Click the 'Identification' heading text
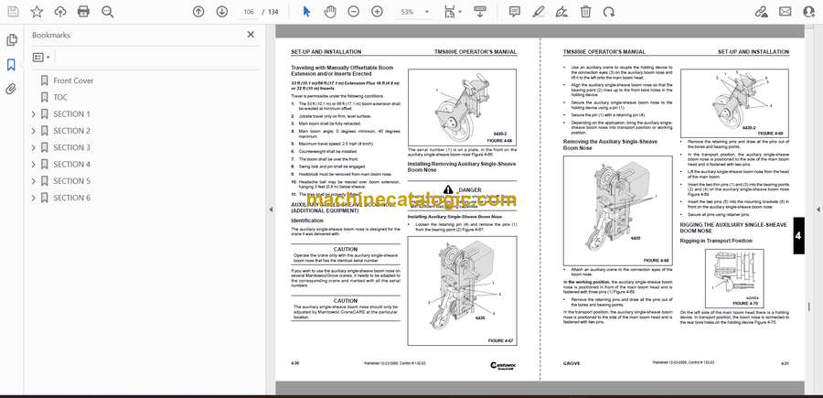The height and width of the screenshot is (398, 823). [307, 221]
